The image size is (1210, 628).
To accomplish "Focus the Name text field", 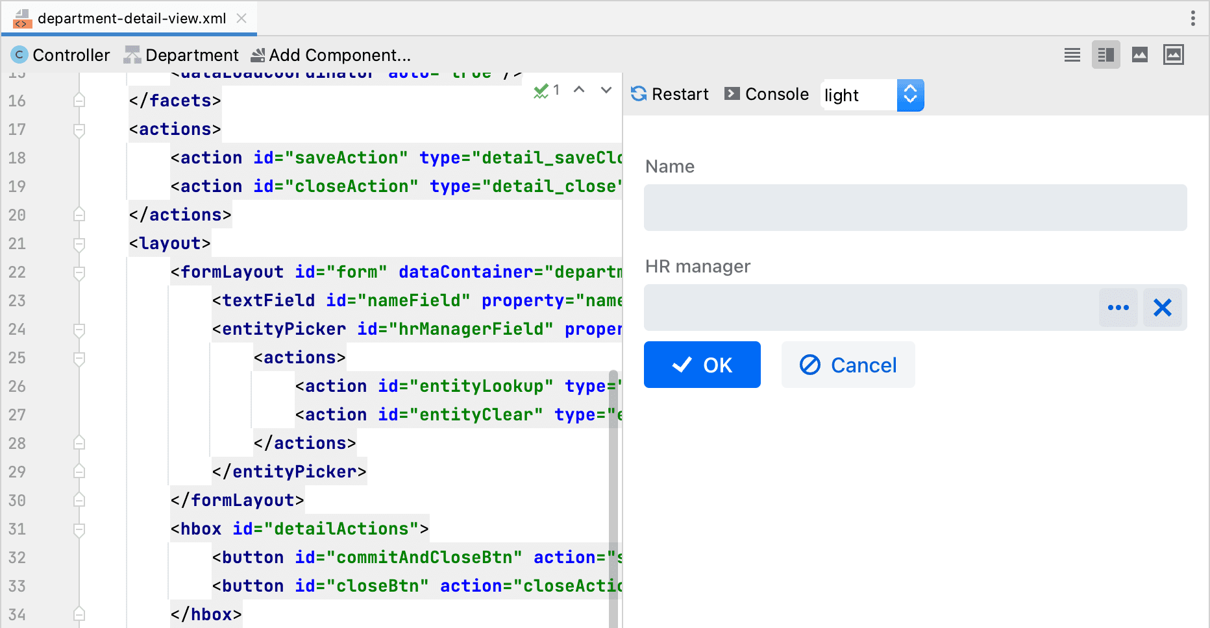I will click(915, 208).
